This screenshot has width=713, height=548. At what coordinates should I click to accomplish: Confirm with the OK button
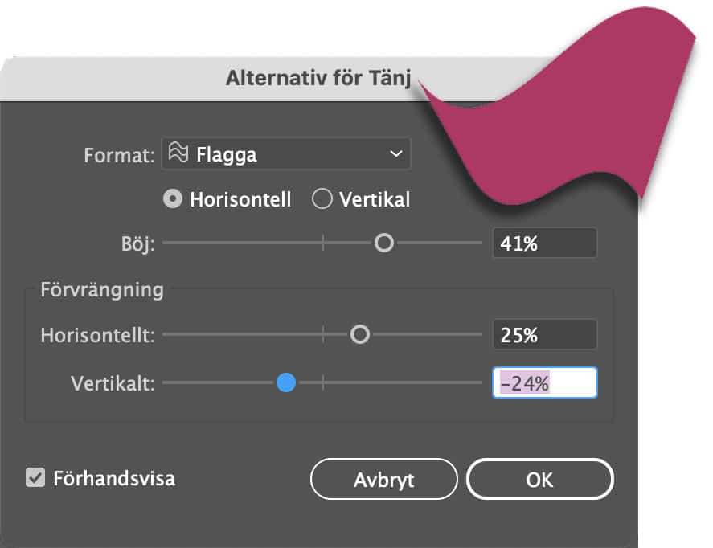[x=539, y=480]
